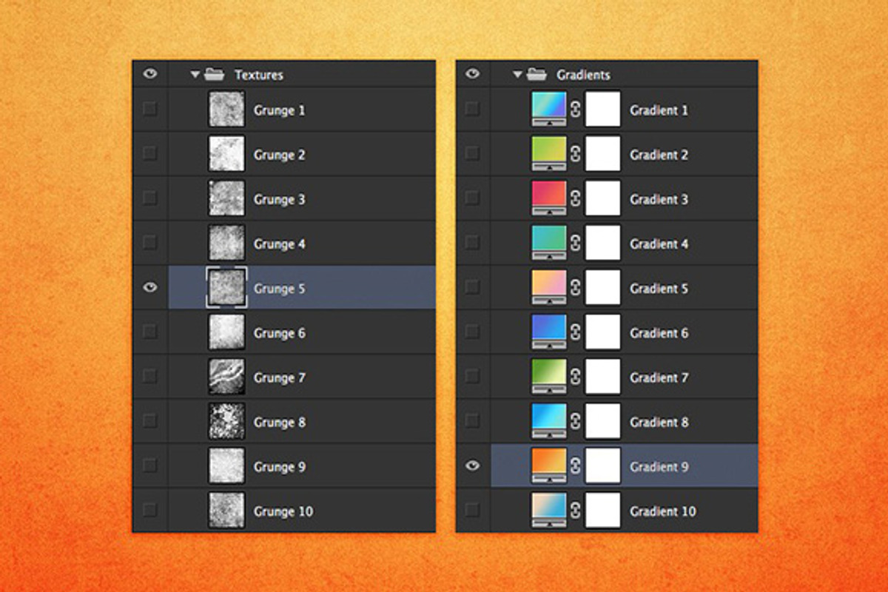Image resolution: width=888 pixels, height=592 pixels.
Task: Show the Gradient 10 layer visibility box
Action: 473,510
